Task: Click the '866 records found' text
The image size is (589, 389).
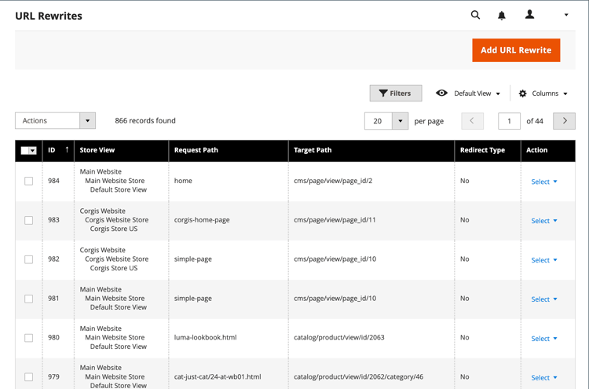Action: pyautogui.click(x=145, y=121)
